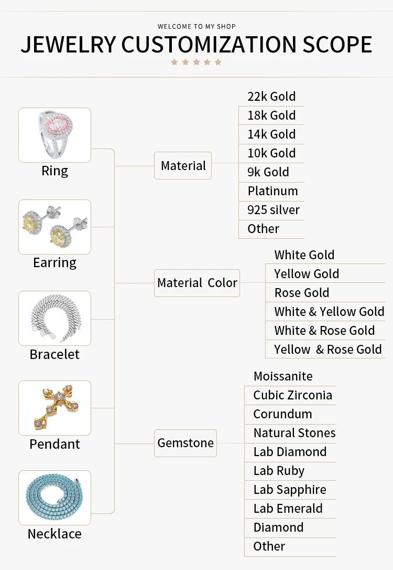Viewport: 393px width, 570px height.
Task: Select Platinum from the material options
Action: pyautogui.click(x=271, y=191)
